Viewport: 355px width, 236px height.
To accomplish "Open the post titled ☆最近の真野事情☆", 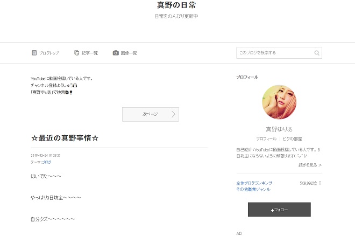I will pyautogui.click(x=65, y=138).
